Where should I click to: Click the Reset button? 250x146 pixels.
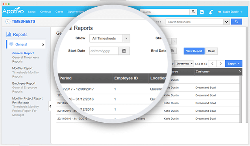click(211, 51)
